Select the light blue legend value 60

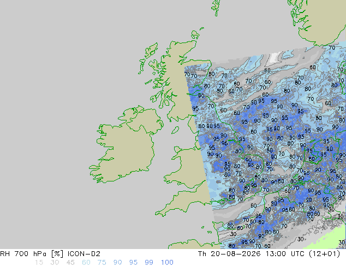point(86,263)
